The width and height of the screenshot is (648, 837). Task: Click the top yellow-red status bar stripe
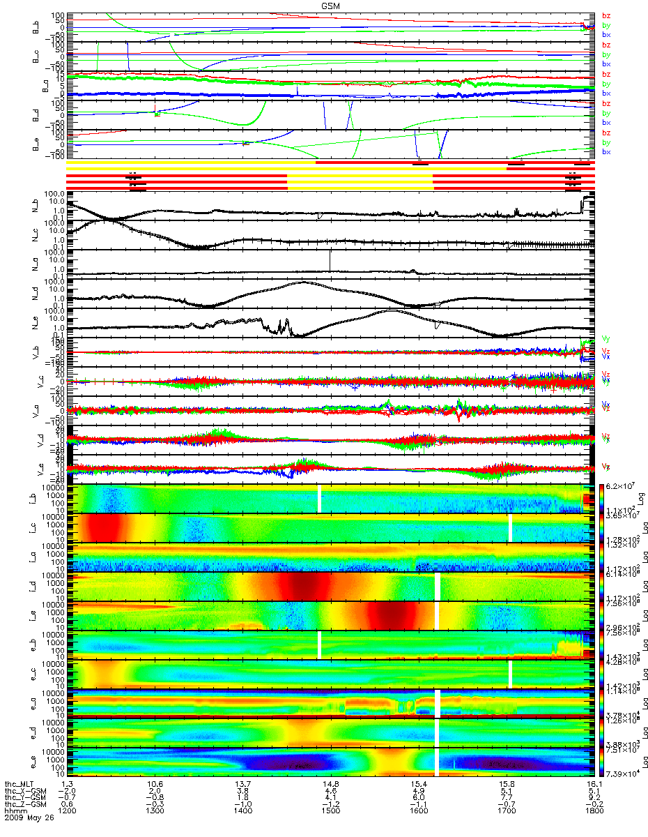(330, 164)
